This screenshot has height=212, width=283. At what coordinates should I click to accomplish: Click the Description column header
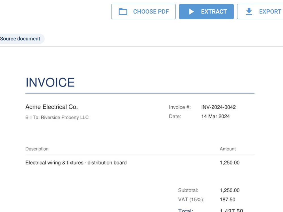(37, 149)
